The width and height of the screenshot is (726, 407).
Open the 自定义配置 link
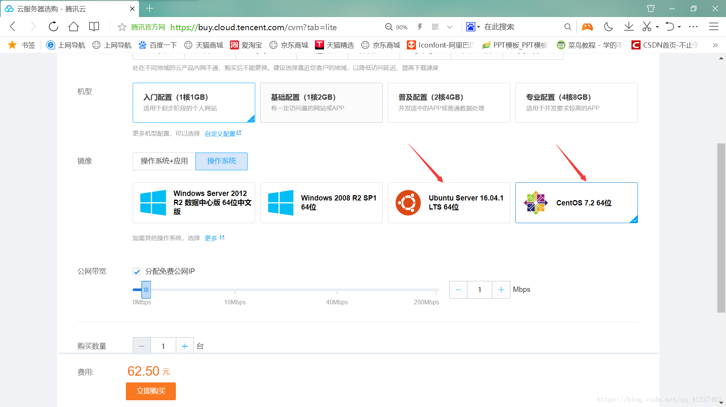pyautogui.click(x=223, y=134)
